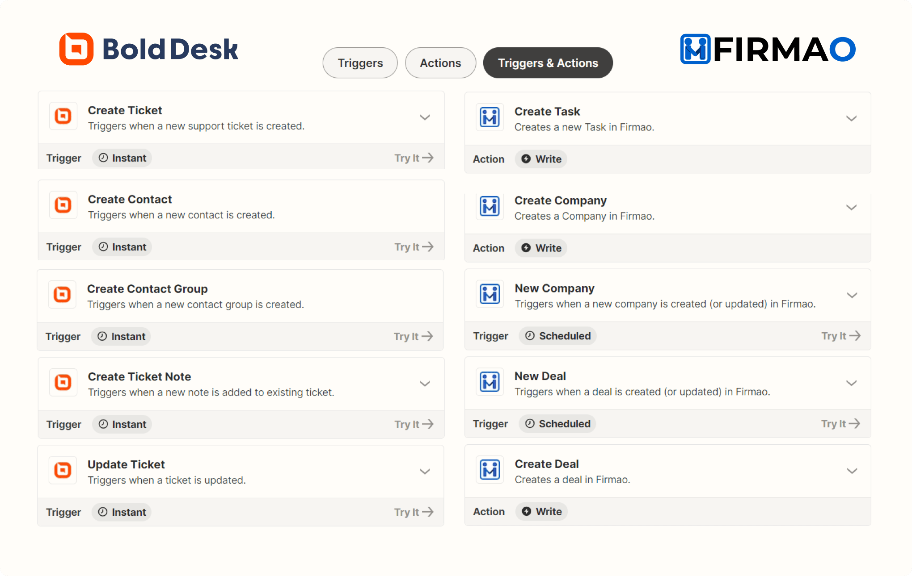Expand the Create Ticket Note card chevron

click(x=425, y=384)
